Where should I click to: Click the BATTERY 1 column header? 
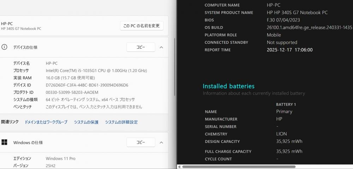tap(286, 104)
